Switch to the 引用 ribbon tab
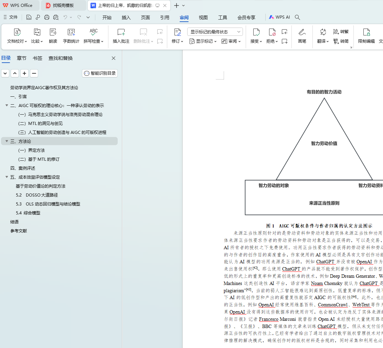The image size is (383, 348). (165, 17)
